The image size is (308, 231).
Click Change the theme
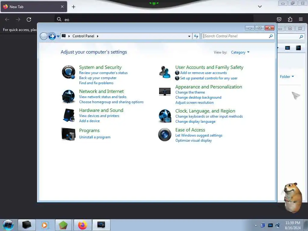[190, 92]
